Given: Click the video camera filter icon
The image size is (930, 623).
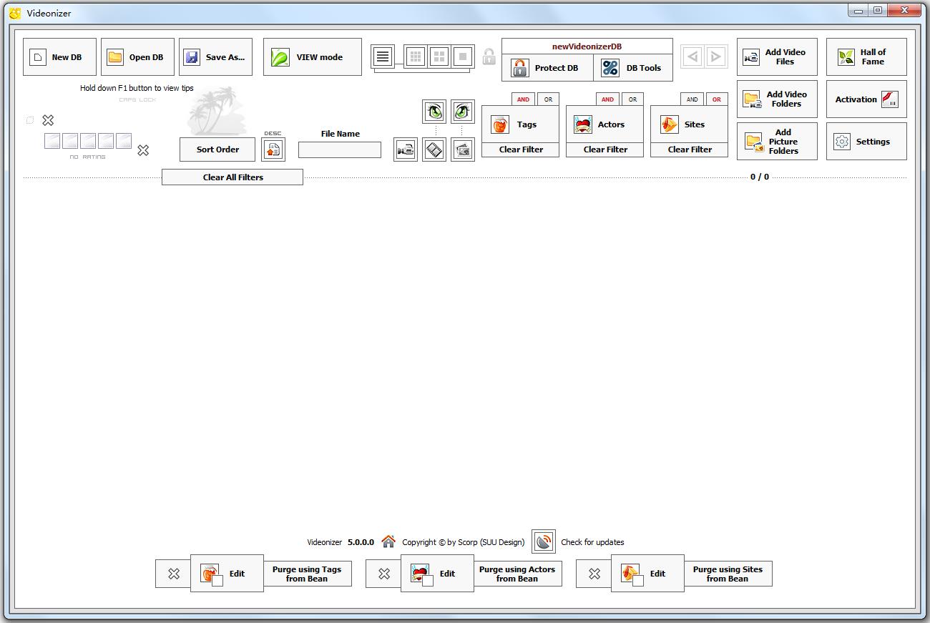Looking at the screenshot, I should click(406, 149).
